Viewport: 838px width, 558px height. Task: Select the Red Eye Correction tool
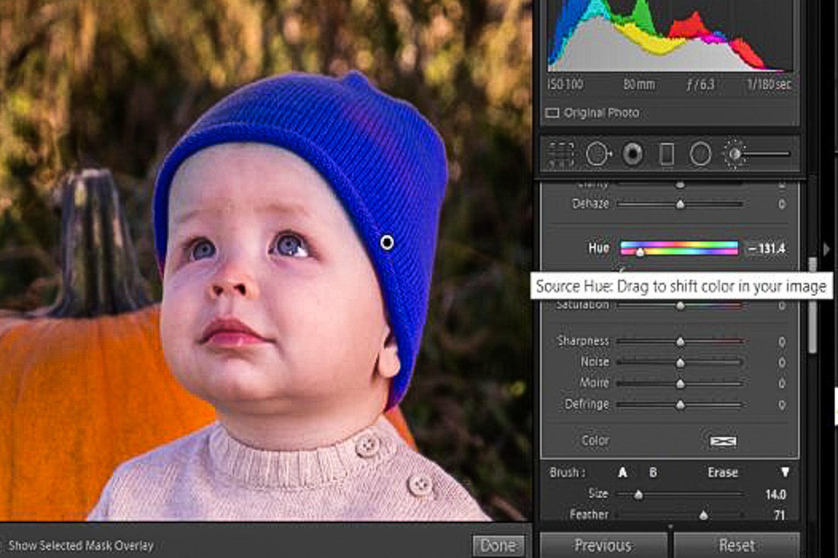point(632,153)
